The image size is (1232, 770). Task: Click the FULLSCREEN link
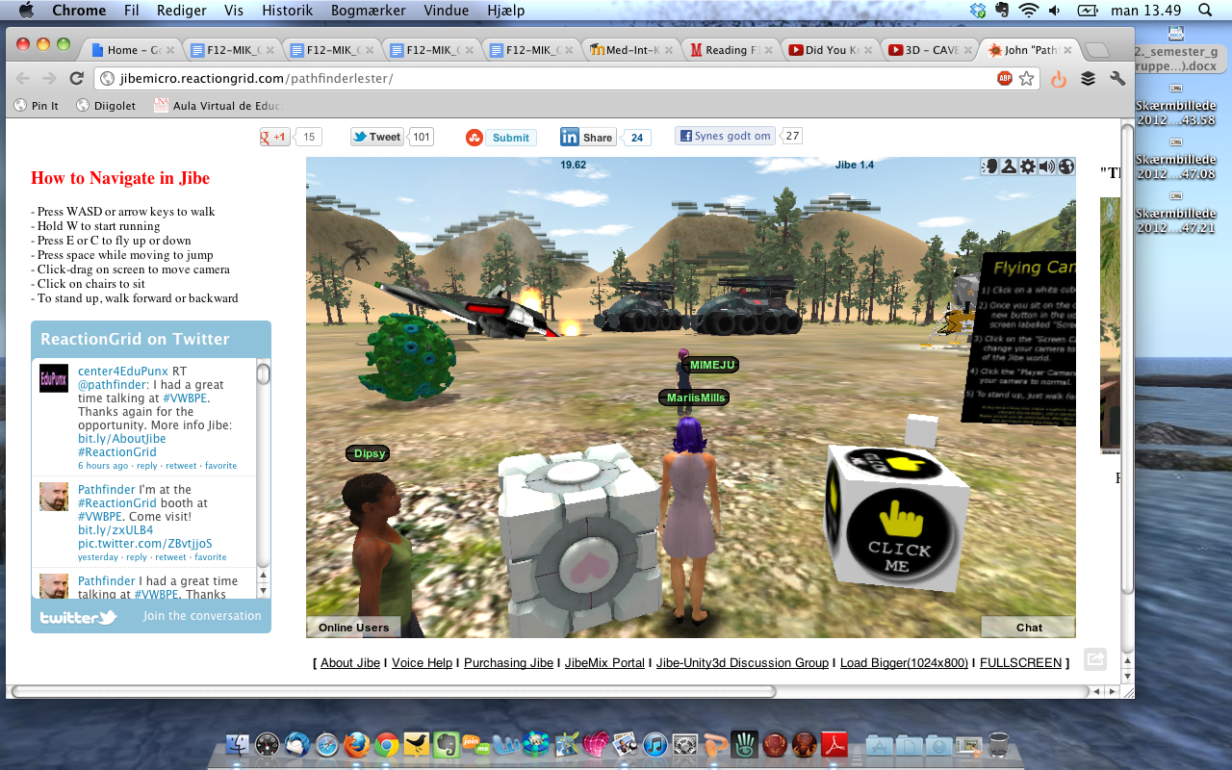1020,663
